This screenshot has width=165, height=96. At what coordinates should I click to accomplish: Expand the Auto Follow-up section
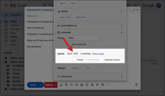point(90,26)
